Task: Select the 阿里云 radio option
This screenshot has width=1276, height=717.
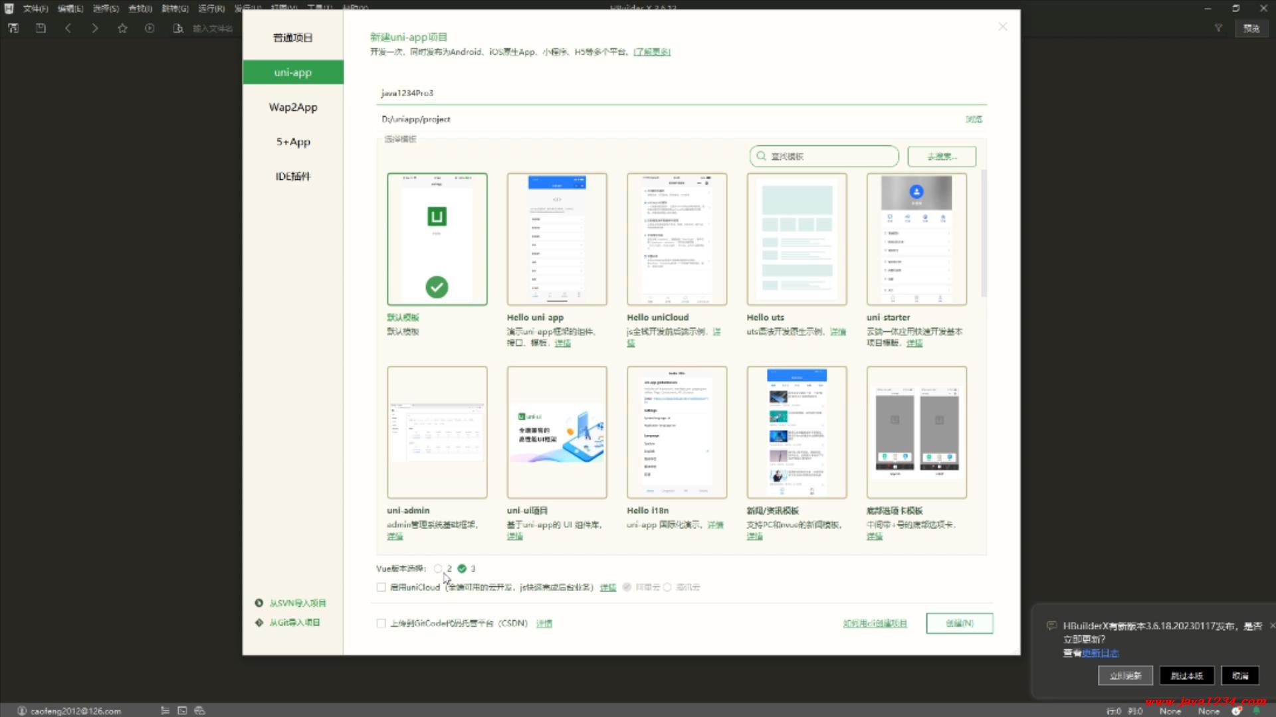Action: (x=627, y=588)
